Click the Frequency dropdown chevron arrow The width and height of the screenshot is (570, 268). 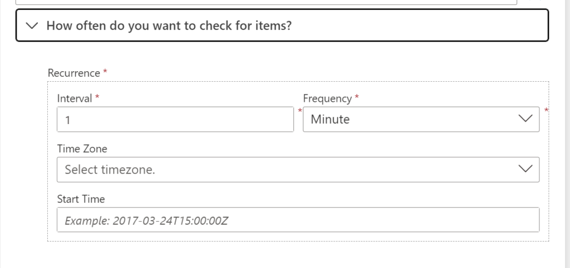pos(525,119)
